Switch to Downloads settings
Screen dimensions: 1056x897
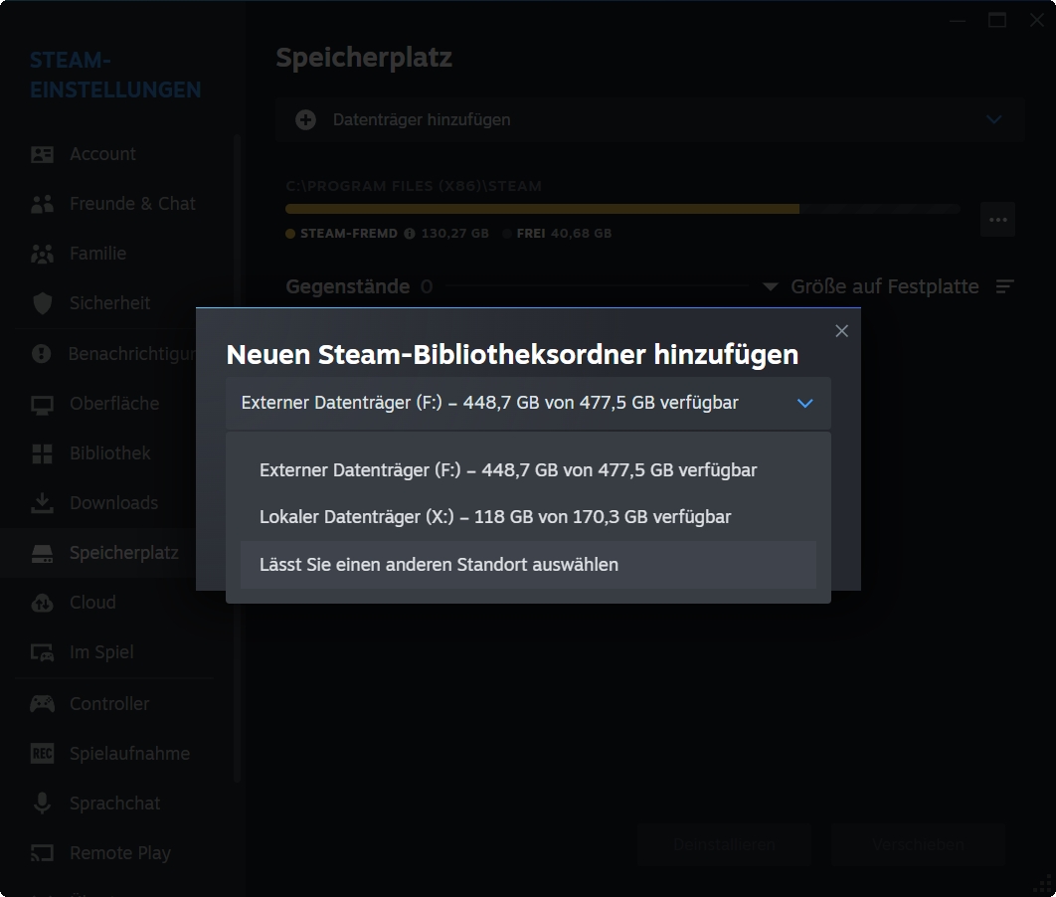point(113,503)
